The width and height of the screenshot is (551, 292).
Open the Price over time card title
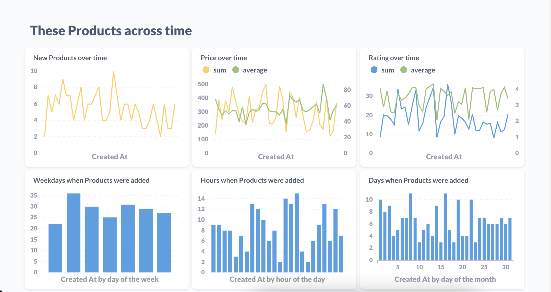224,58
